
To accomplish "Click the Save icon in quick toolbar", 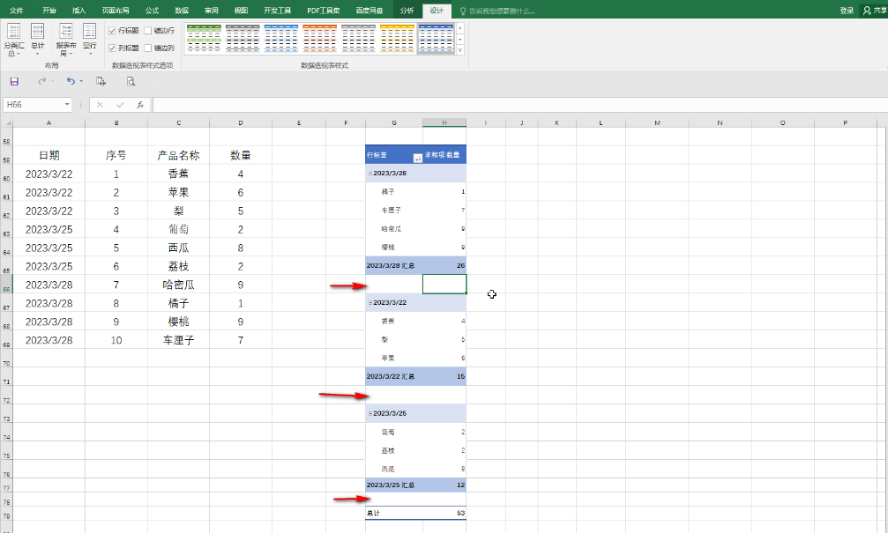I will 14,81.
